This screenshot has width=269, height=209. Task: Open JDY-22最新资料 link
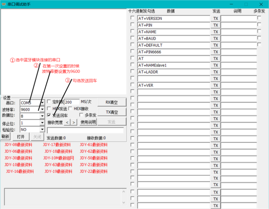[94, 171]
